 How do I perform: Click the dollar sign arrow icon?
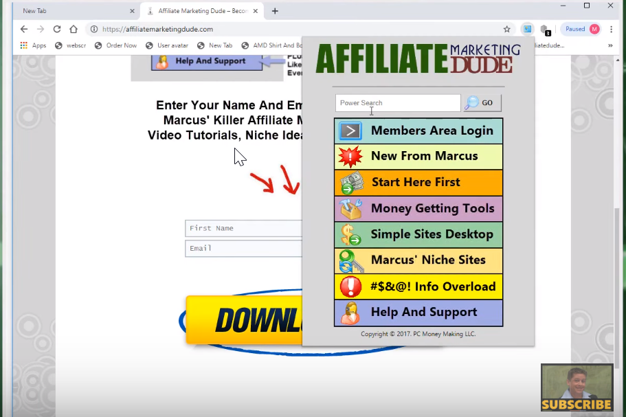coord(350,235)
